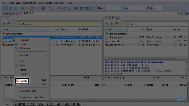189x106 pixels.
Task: Select Upload in the context menu
Action: (24, 40)
